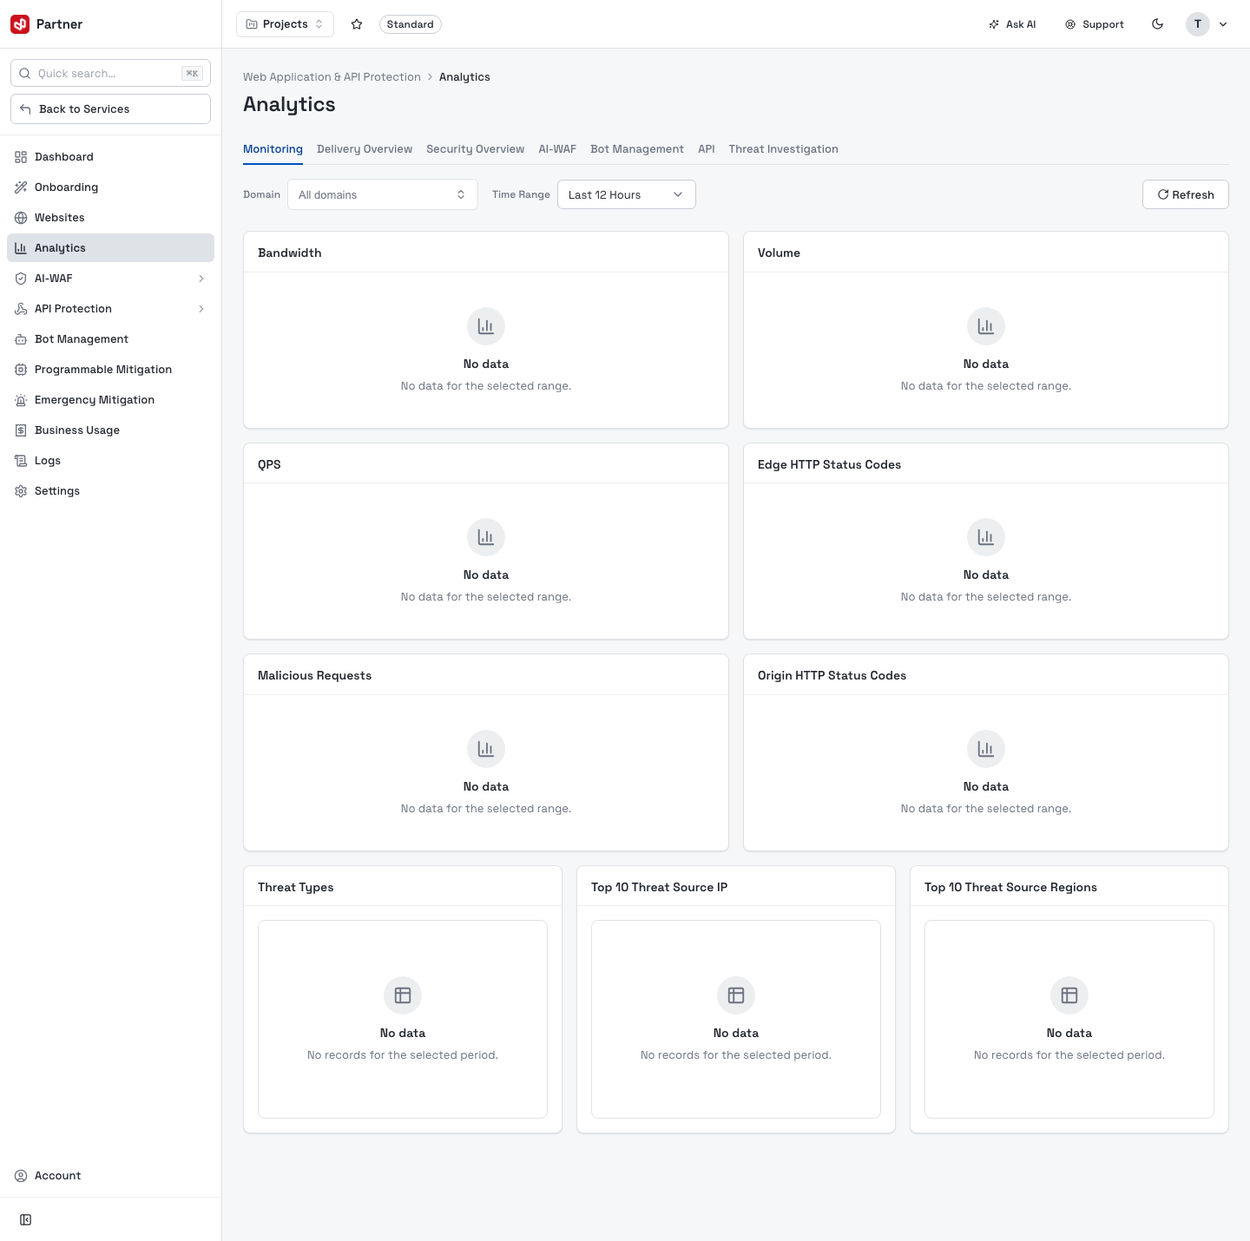1250x1241 pixels.
Task: Expand the API Protection submenu chevron
Action: coord(201,309)
